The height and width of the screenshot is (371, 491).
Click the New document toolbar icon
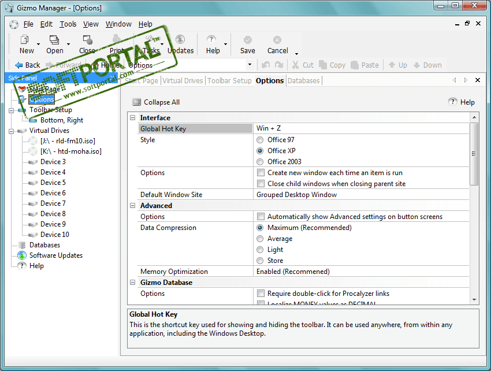coord(24,40)
